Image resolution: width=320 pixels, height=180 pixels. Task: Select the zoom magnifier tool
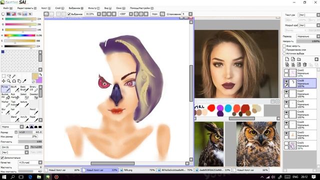pyautogui.click(x=9, y=81)
